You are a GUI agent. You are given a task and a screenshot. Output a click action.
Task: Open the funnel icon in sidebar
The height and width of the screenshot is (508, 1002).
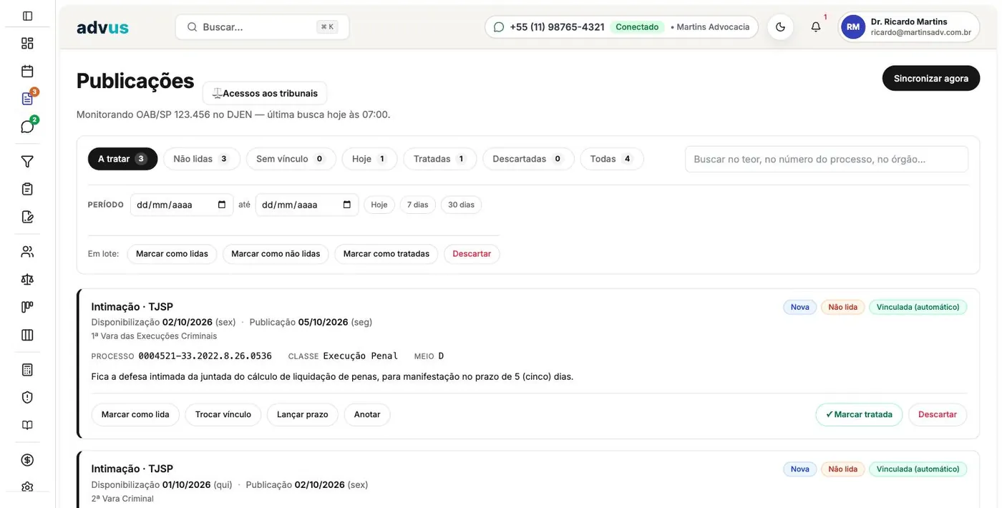pyautogui.click(x=27, y=162)
